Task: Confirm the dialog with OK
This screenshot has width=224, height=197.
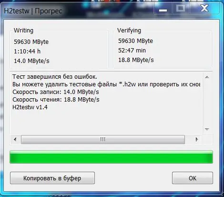Action: click(x=193, y=178)
